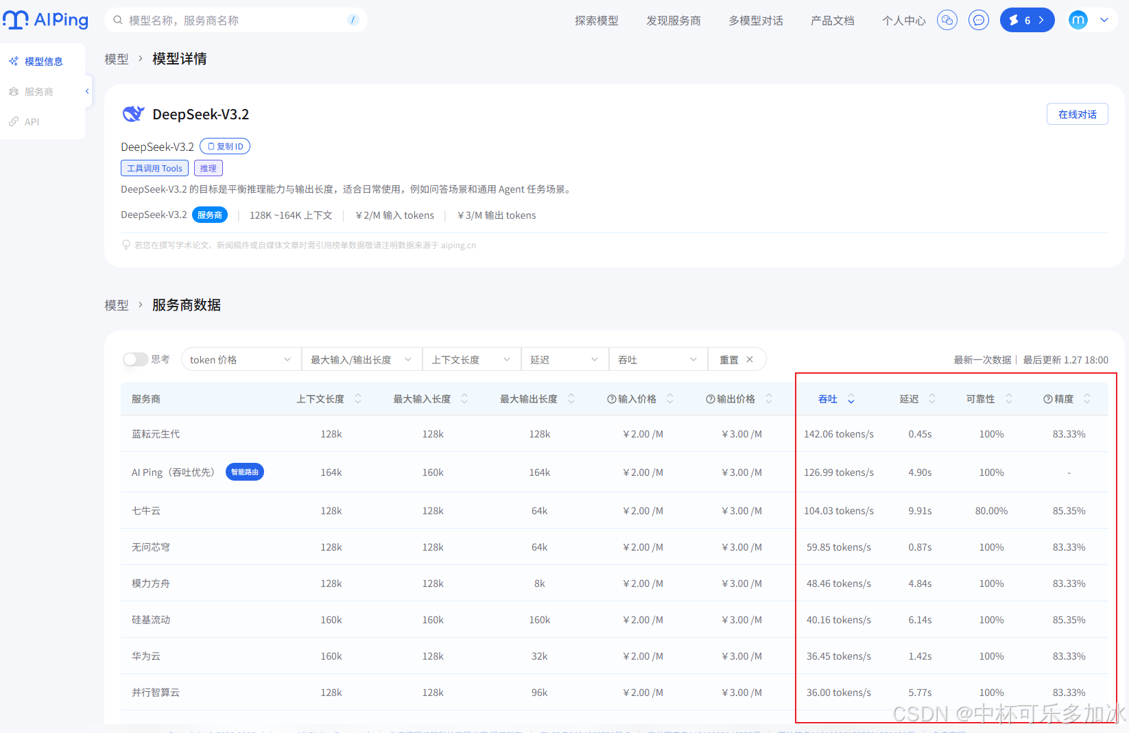Toggle the 思考 switch

pos(136,359)
